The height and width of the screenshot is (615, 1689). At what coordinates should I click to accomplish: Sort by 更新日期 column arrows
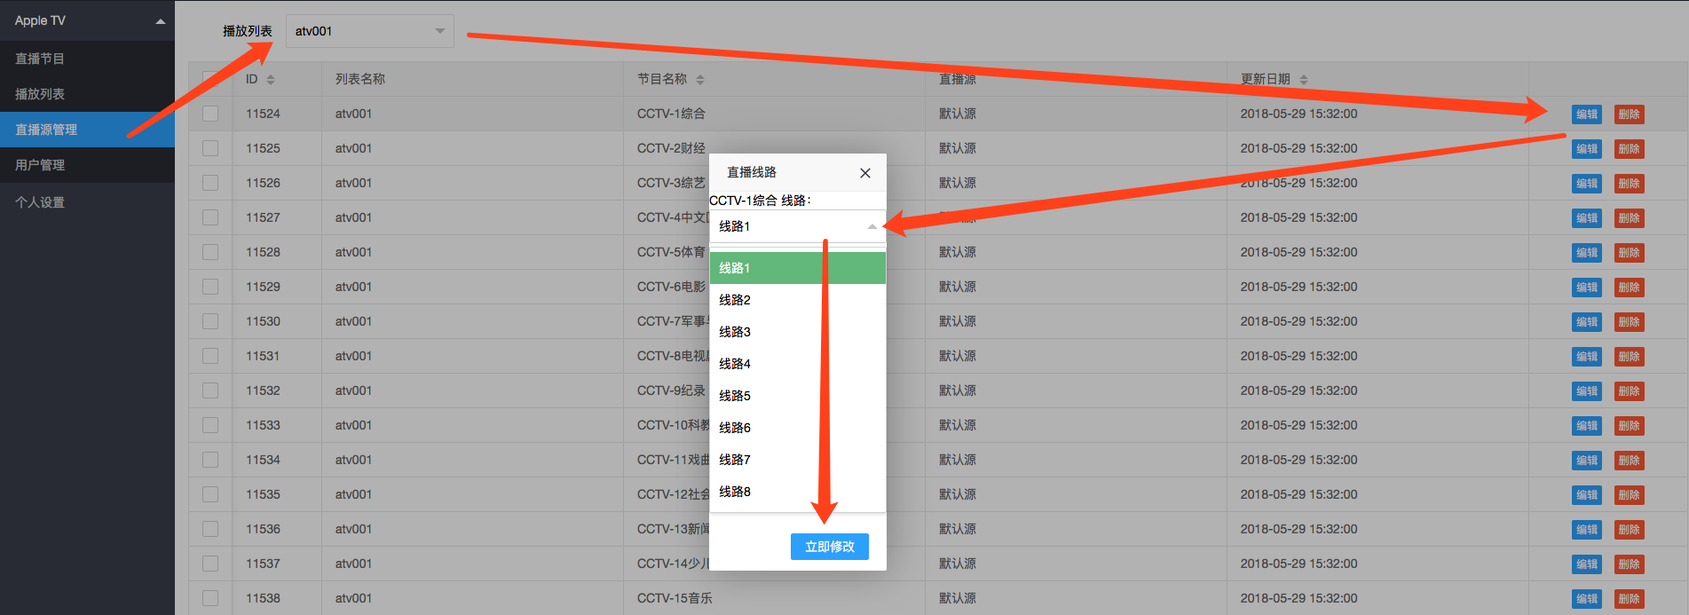pos(1304,80)
